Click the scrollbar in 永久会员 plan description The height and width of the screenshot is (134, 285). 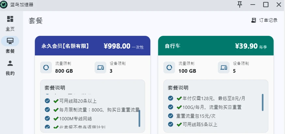click(x=139, y=118)
